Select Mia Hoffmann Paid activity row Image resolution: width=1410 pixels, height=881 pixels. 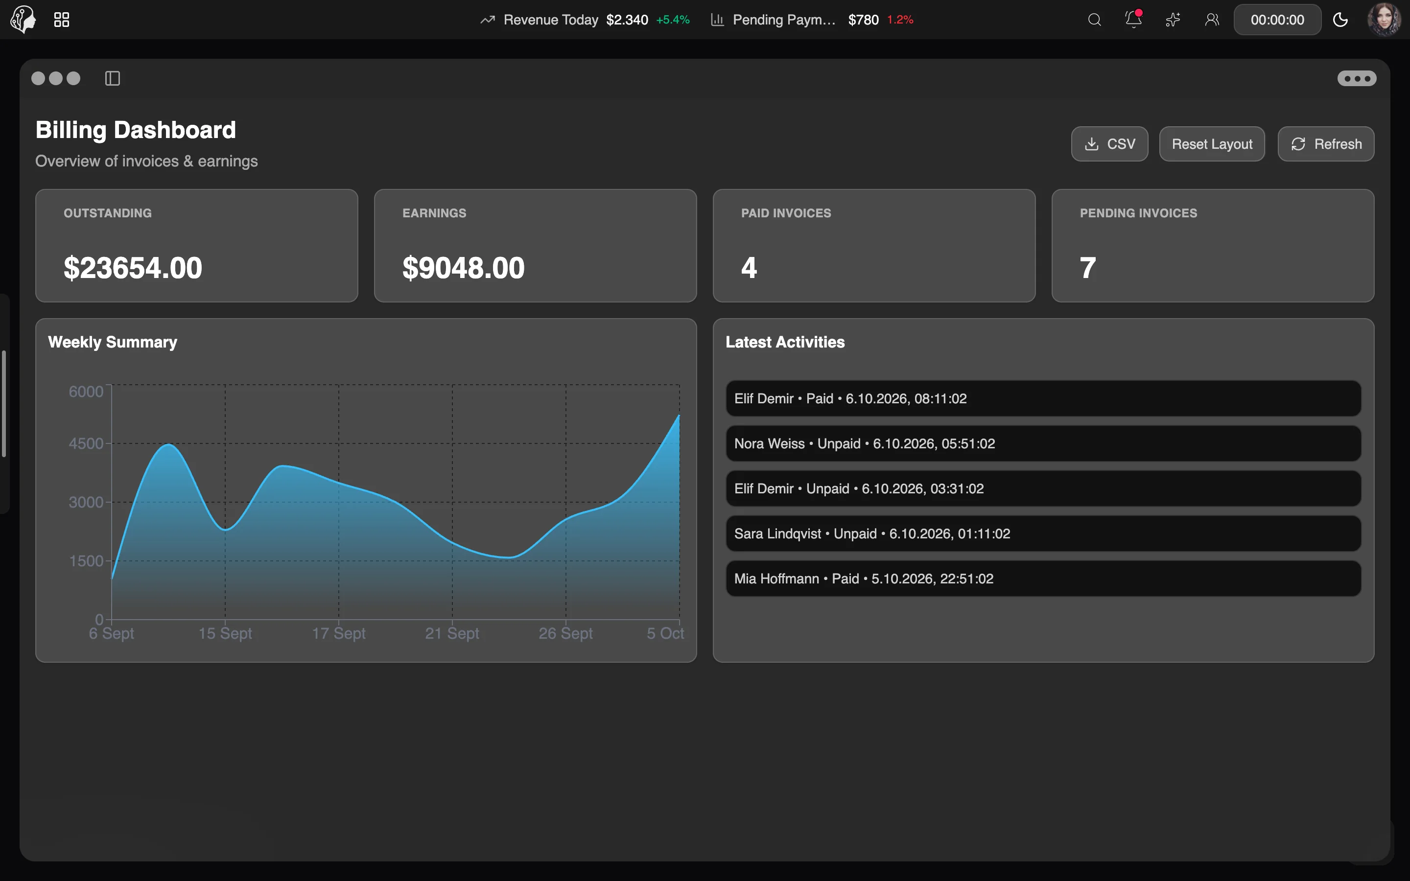click(1043, 579)
